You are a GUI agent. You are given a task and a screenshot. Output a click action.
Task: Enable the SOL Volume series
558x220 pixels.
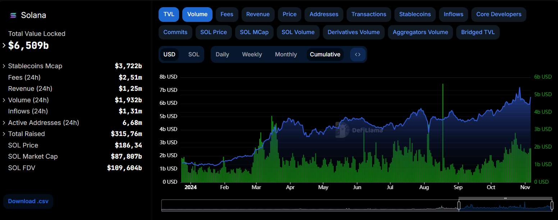pos(298,32)
